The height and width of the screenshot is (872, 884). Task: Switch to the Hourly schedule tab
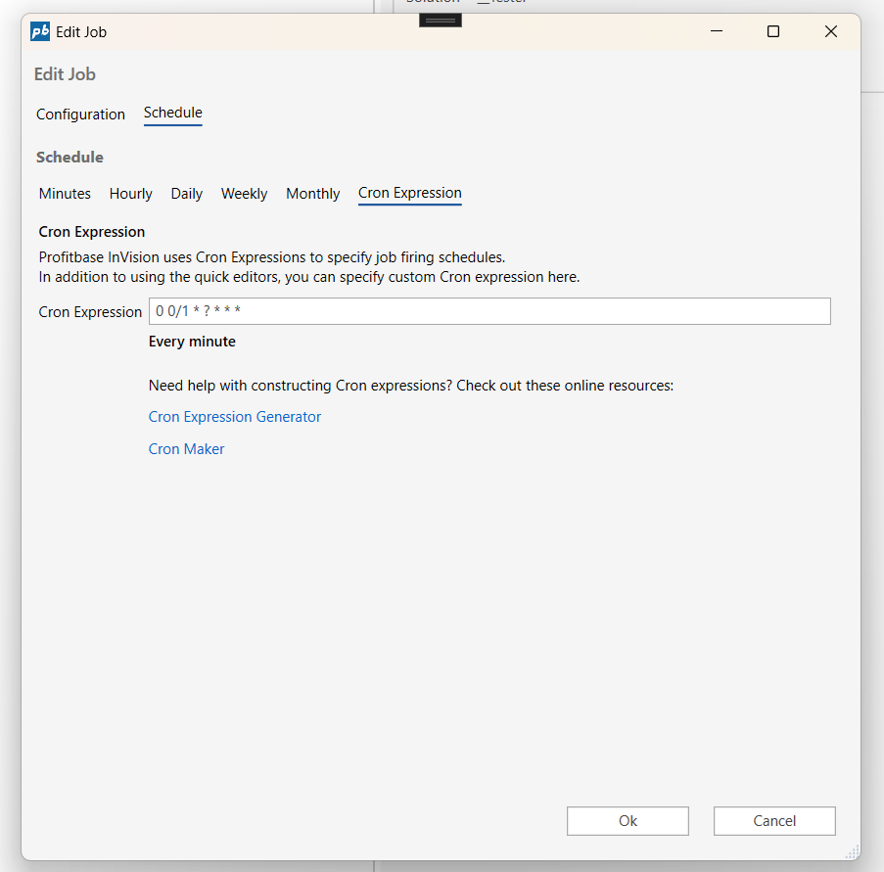[x=130, y=194]
